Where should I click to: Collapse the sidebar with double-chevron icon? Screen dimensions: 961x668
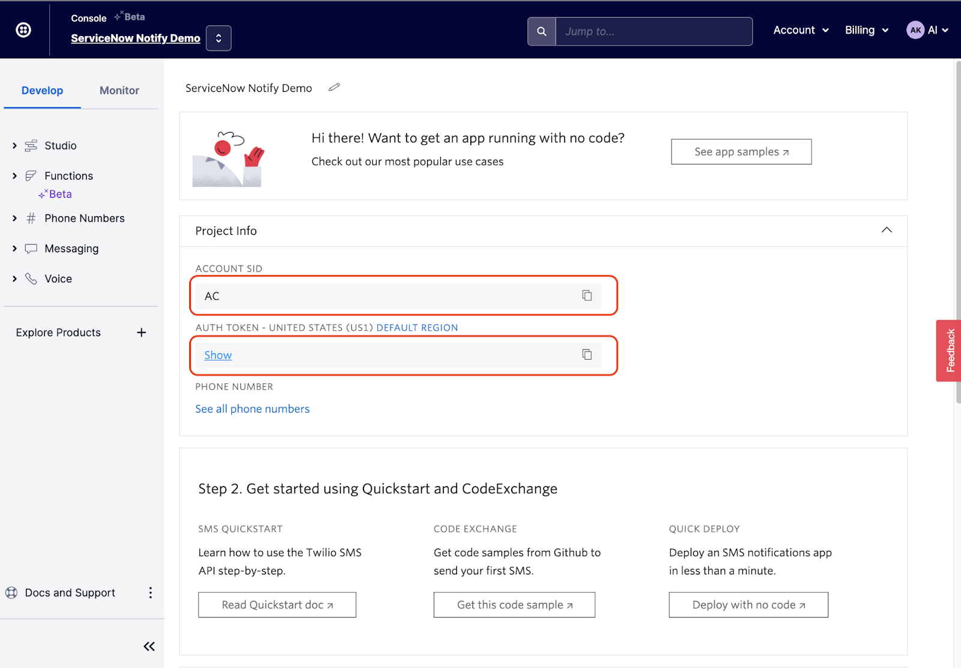(149, 646)
